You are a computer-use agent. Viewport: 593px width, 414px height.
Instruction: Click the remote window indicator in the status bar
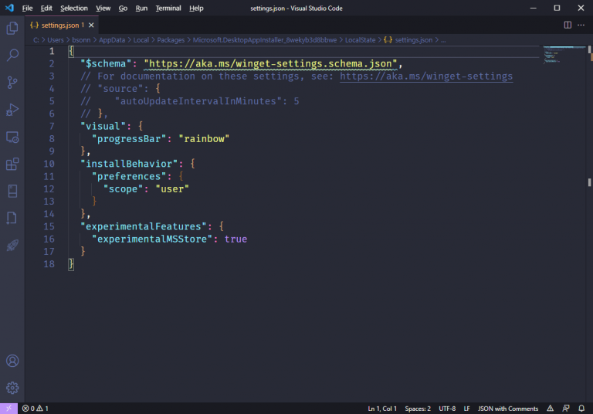[x=8, y=409]
